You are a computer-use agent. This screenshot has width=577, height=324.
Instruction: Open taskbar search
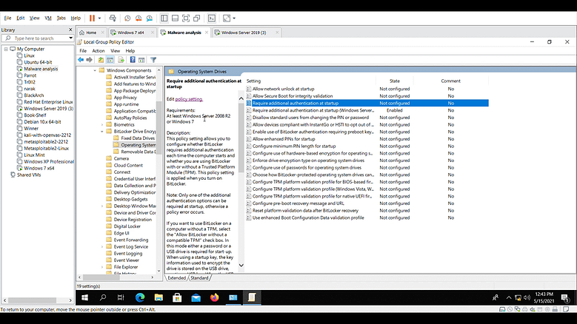coord(103,297)
